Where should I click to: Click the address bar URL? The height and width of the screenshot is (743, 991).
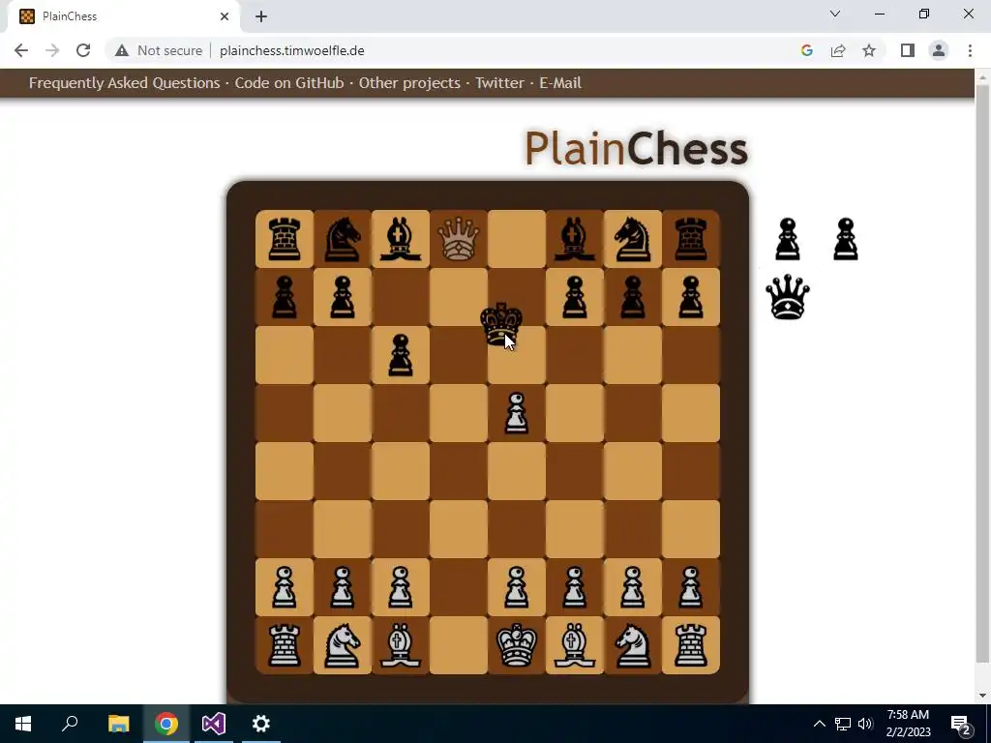point(292,50)
